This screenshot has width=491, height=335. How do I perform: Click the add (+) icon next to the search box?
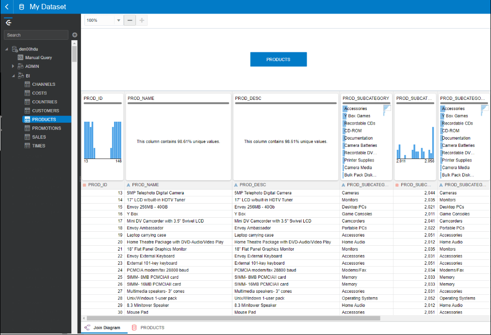tap(74, 34)
